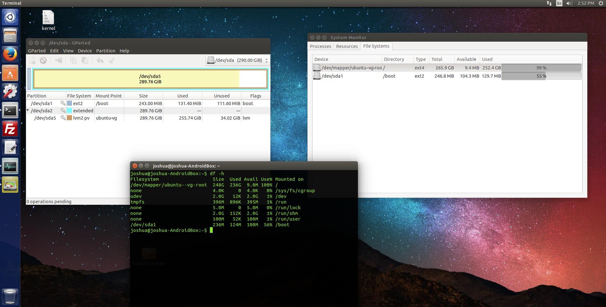This screenshot has width=606, height=307.
Task: Launch Firefox from the launcher
Action: (x=10, y=54)
